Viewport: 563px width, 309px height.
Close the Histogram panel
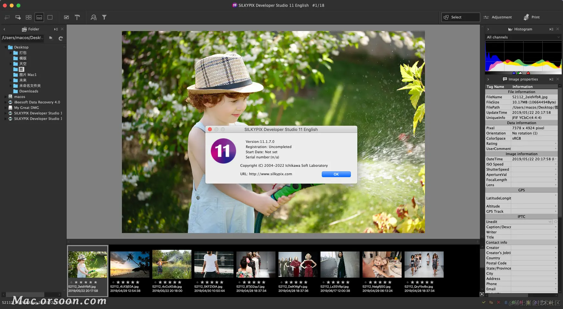tap(558, 29)
